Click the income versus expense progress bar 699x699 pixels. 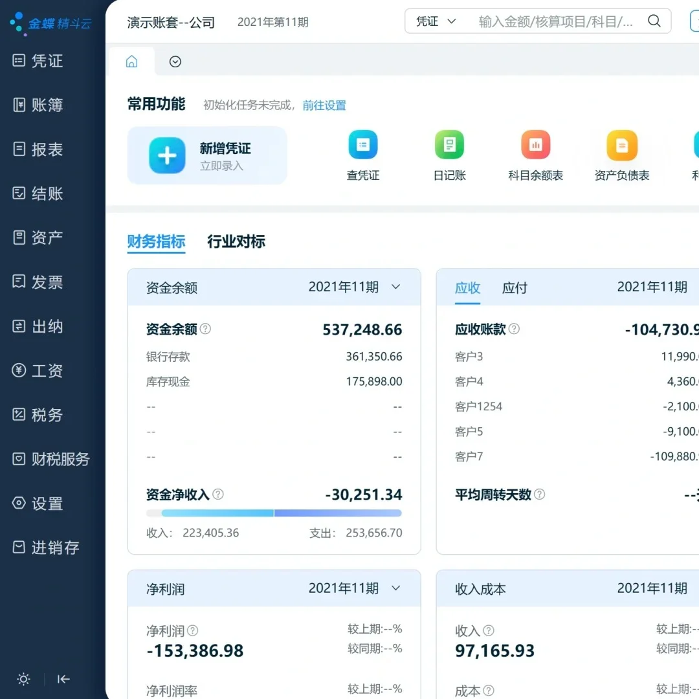pyautogui.click(x=274, y=513)
